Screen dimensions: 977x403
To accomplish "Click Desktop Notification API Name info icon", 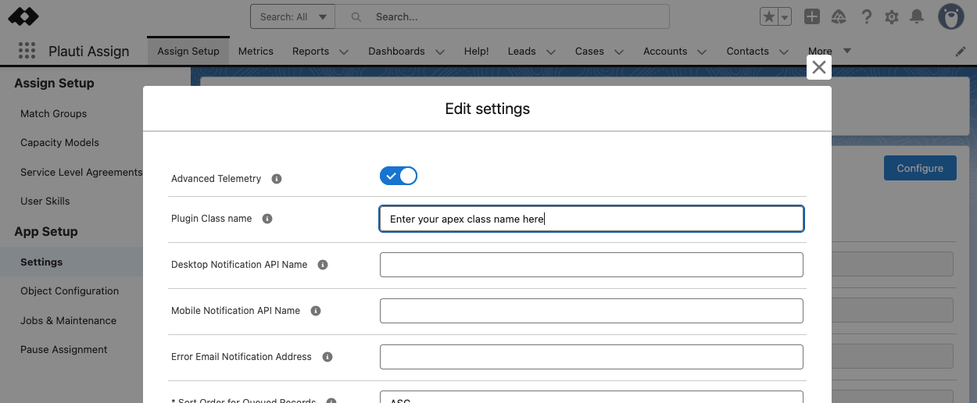I will 323,265.
